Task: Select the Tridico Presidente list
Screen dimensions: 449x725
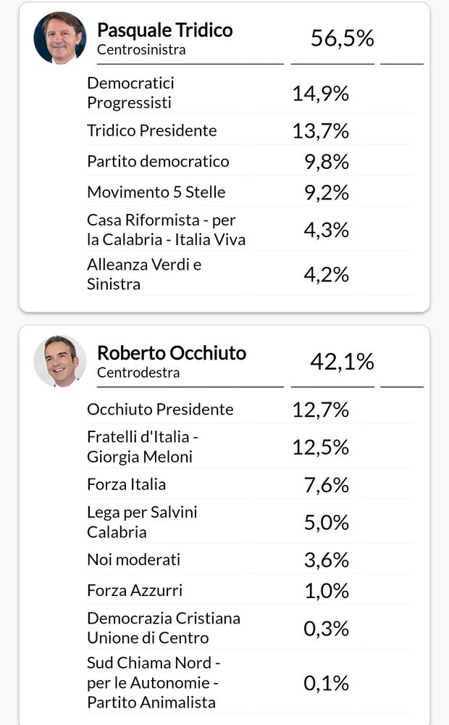Action: (x=151, y=130)
